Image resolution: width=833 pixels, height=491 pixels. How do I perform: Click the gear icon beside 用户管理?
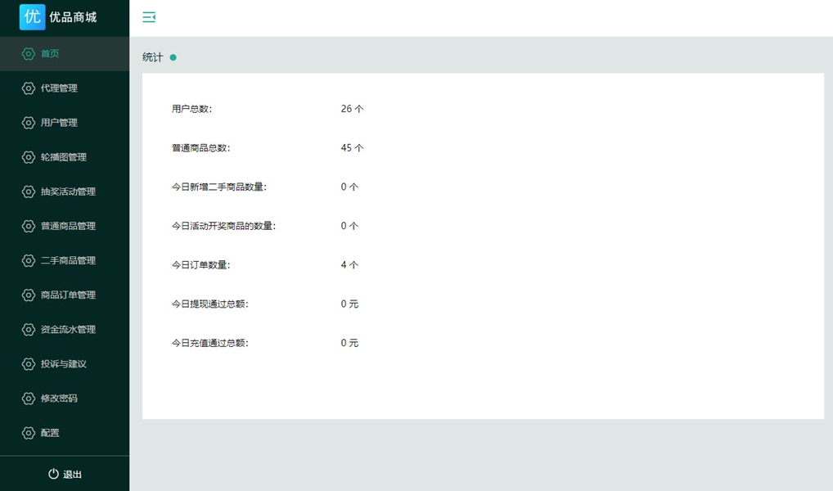[x=29, y=123]
